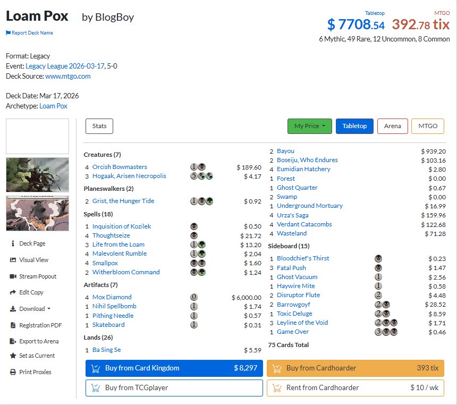Open Wasteland card link
The height and width of the screenshot is (405, 457).
coord(292,233)
